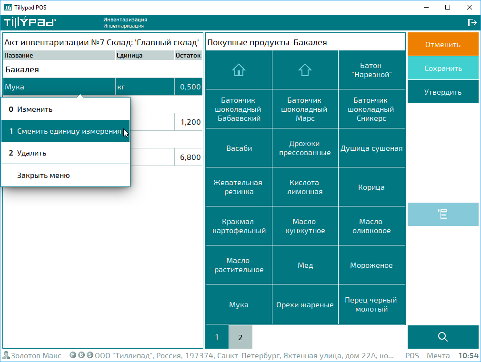The height and width of the screenshot is (362, 481).
Task: Click the 'Утвердить' button
Action: pyautogui.click(x=443, y=92)
